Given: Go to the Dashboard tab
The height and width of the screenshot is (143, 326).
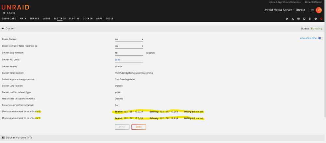Looking at the screenshot, I should point(9,19).
